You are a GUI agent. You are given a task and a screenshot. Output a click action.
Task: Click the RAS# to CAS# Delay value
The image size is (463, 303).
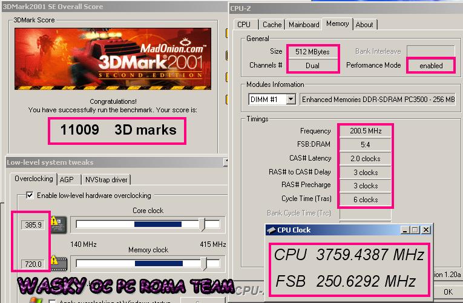click(366, 172)
